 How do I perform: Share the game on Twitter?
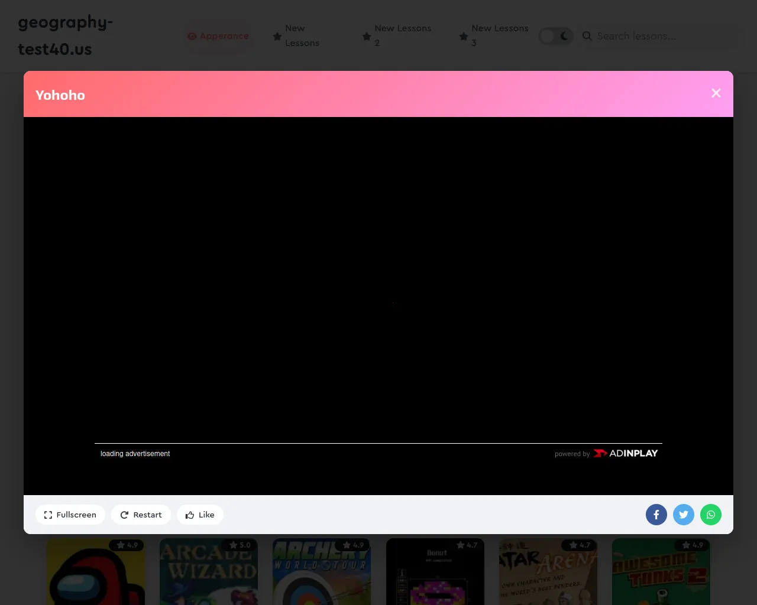(x=684, y=515)
